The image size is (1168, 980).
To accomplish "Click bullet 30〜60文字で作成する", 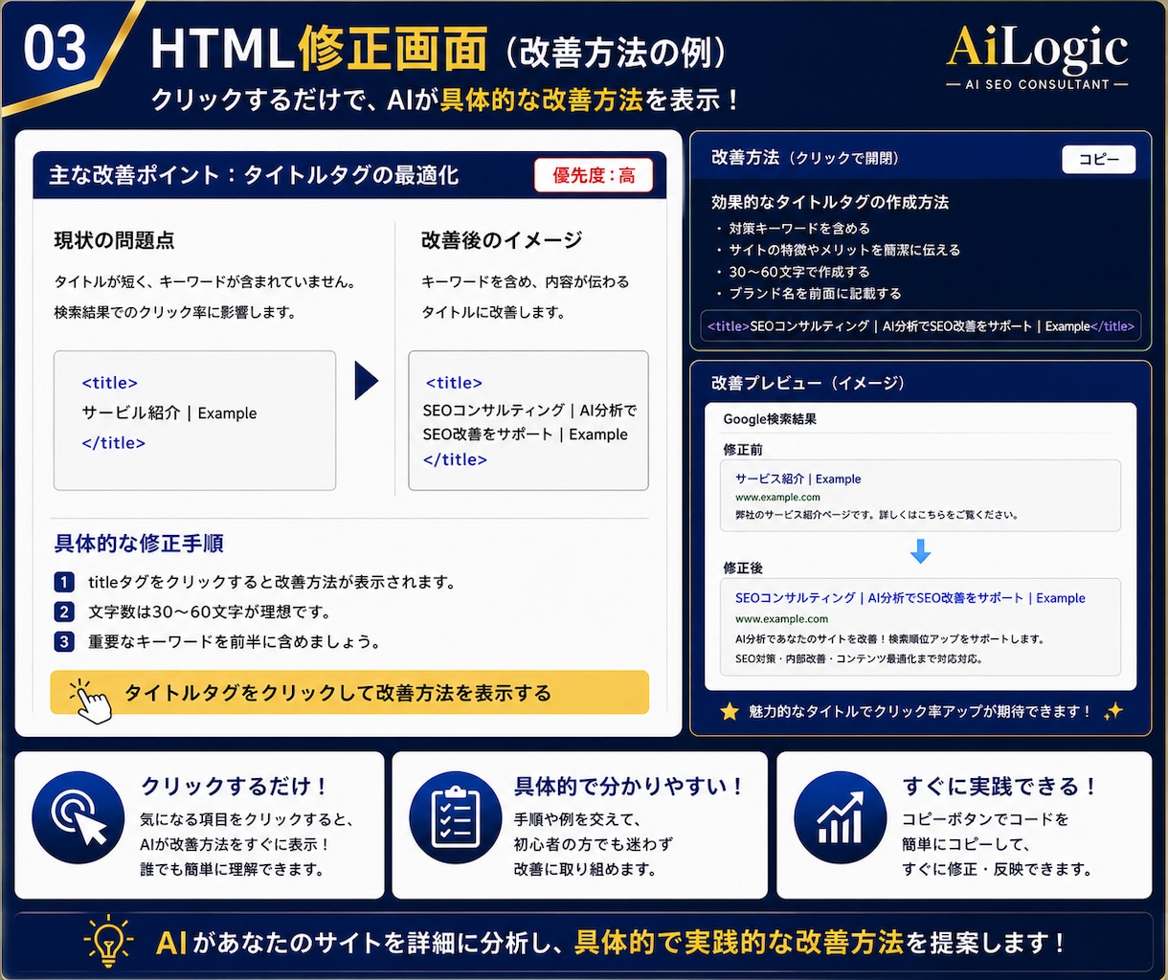I will click(799, 272).
